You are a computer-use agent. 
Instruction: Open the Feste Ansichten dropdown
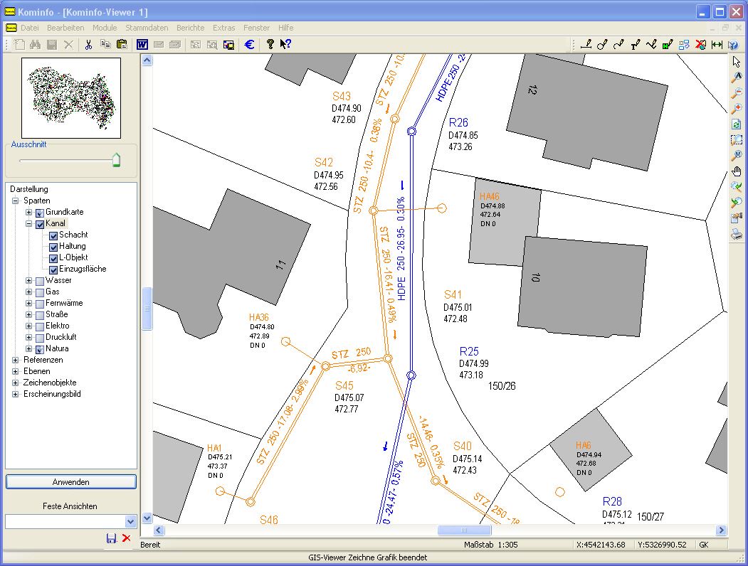click(x=130, y=521)
